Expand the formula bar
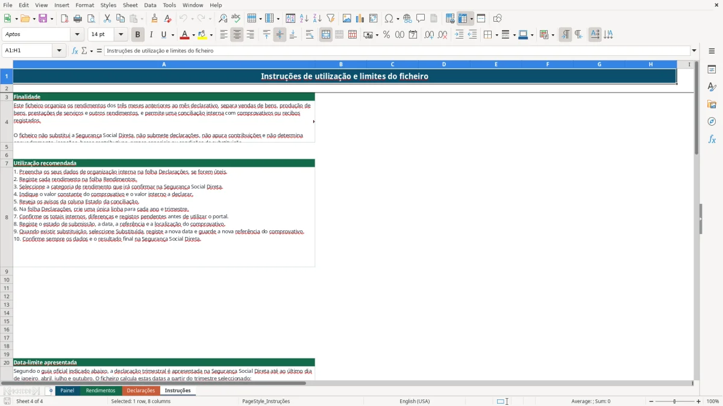Viewport: 723px width, 406px height. [694, 51]
